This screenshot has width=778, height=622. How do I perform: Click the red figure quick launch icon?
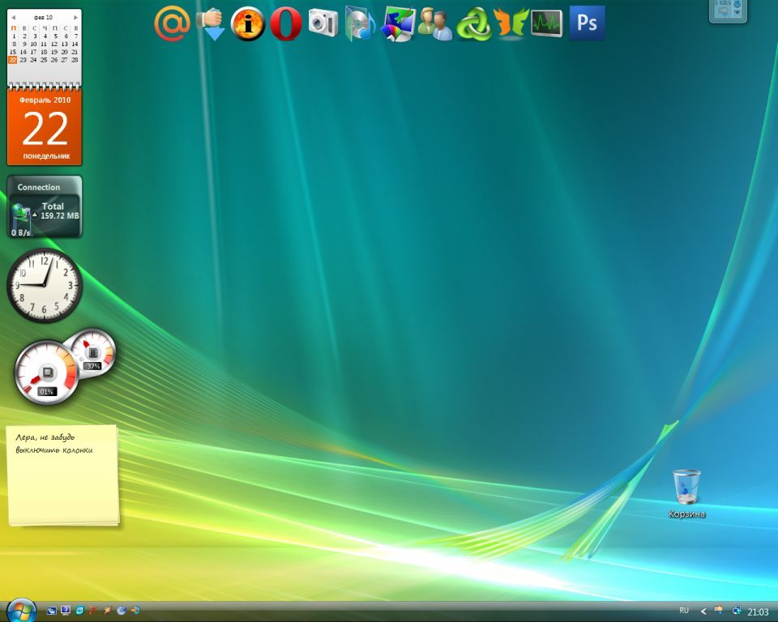(93, 611)
